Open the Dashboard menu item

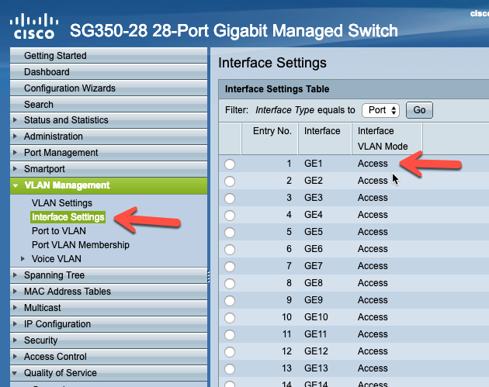(x=109, y=72)
